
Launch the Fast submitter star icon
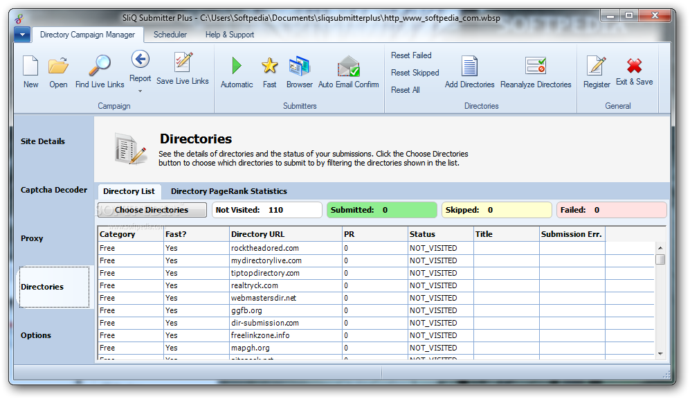pos(269,66)
